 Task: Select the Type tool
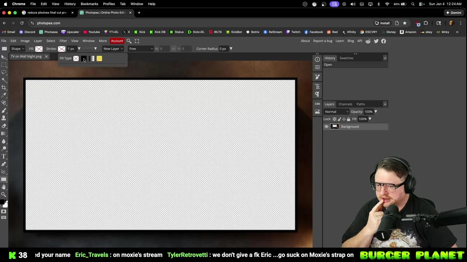4,156
